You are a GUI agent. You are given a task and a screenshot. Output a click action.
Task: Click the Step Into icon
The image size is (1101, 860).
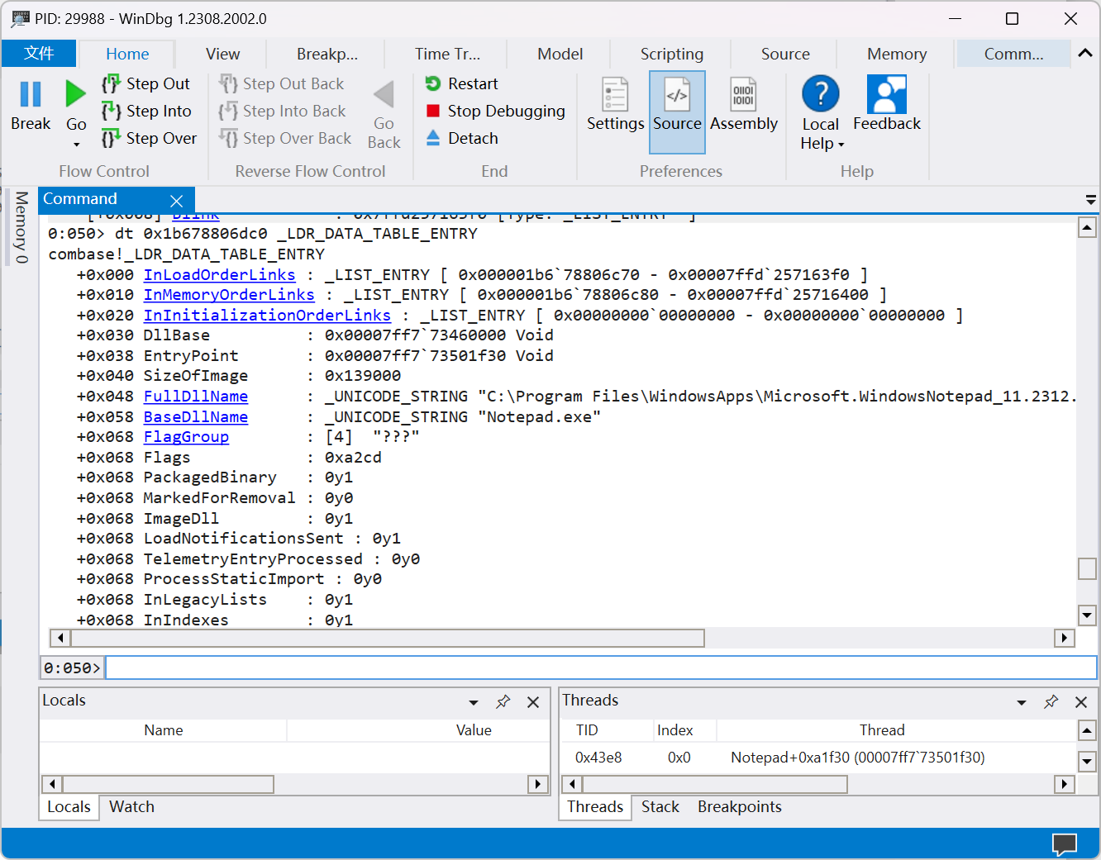(111, 111)
